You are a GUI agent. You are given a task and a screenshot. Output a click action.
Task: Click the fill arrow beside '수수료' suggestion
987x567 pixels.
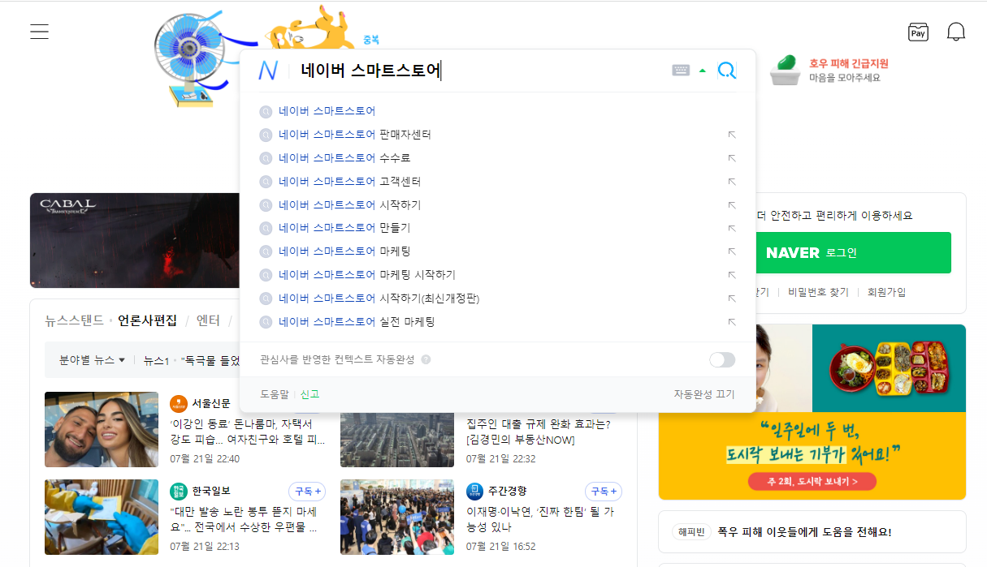pos(731,158)
